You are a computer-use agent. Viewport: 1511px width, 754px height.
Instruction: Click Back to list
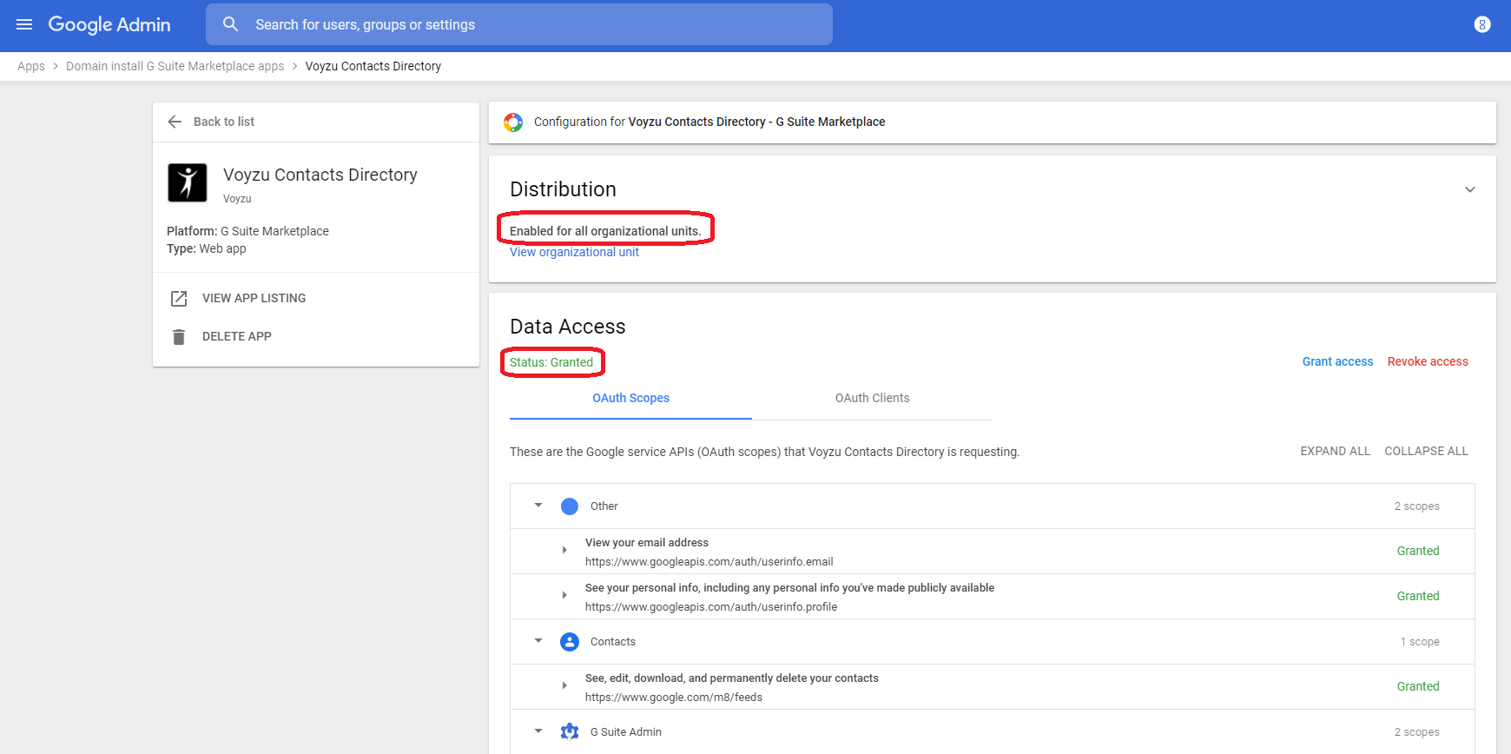(224, 122)
